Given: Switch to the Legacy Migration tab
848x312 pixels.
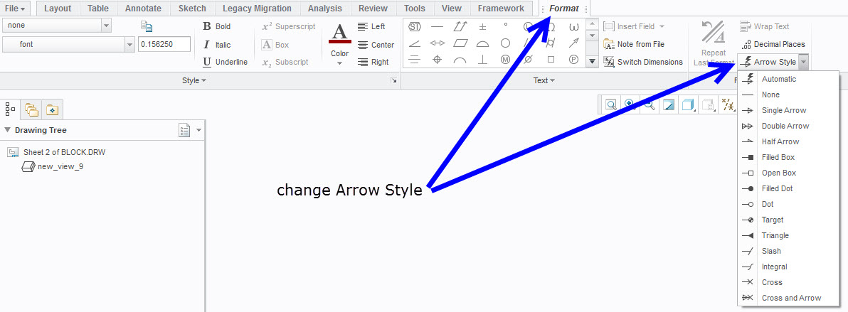Looking at the screenshot, I should coord(257,8).
